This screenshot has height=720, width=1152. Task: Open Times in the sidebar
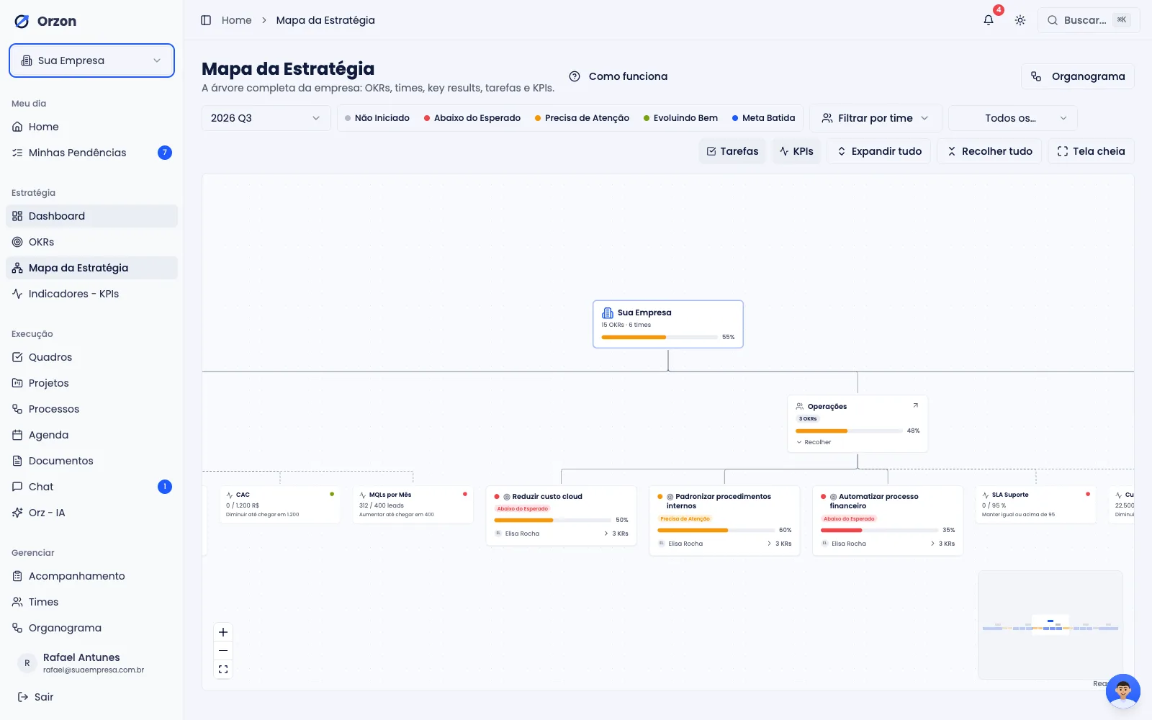coord(91,602)
